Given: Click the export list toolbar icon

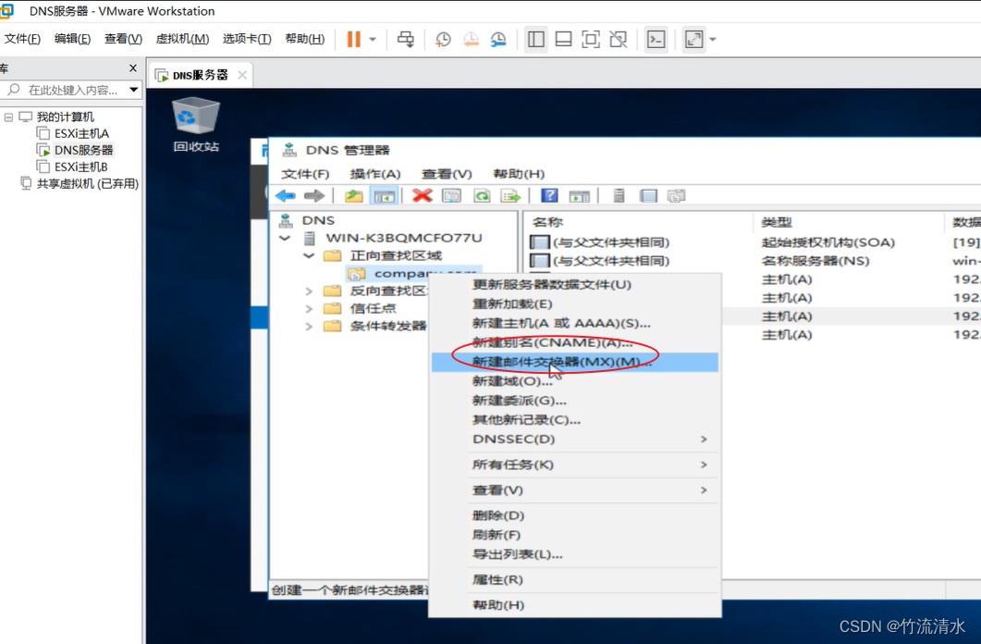Looking at the screenshot, I should pos(511,196).
